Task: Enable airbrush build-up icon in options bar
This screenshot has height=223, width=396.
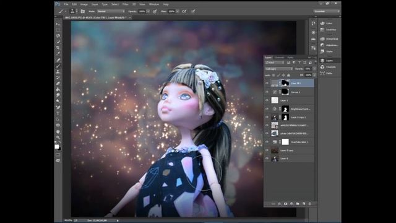Action: click(184, 11)
